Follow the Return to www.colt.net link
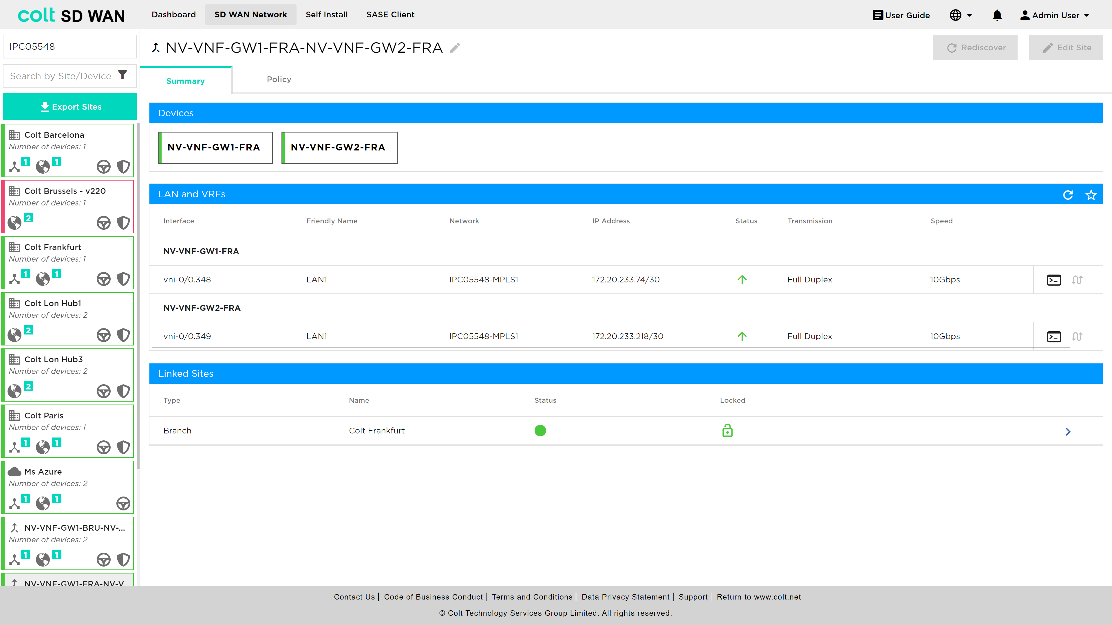This screenshot has height=625, width=1112. click(x=759, y=597)
